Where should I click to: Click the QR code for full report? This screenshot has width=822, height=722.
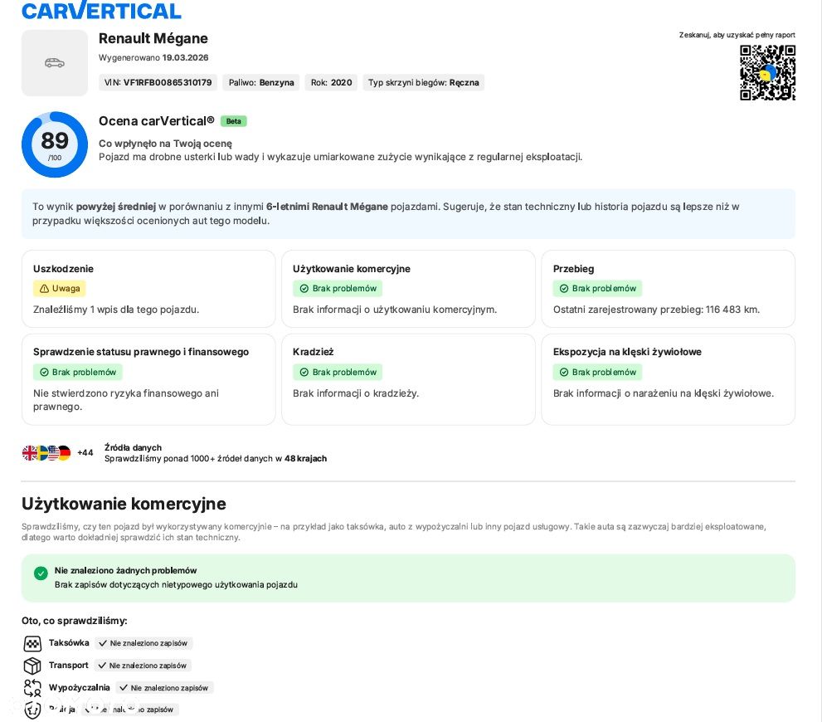point(767,72)
